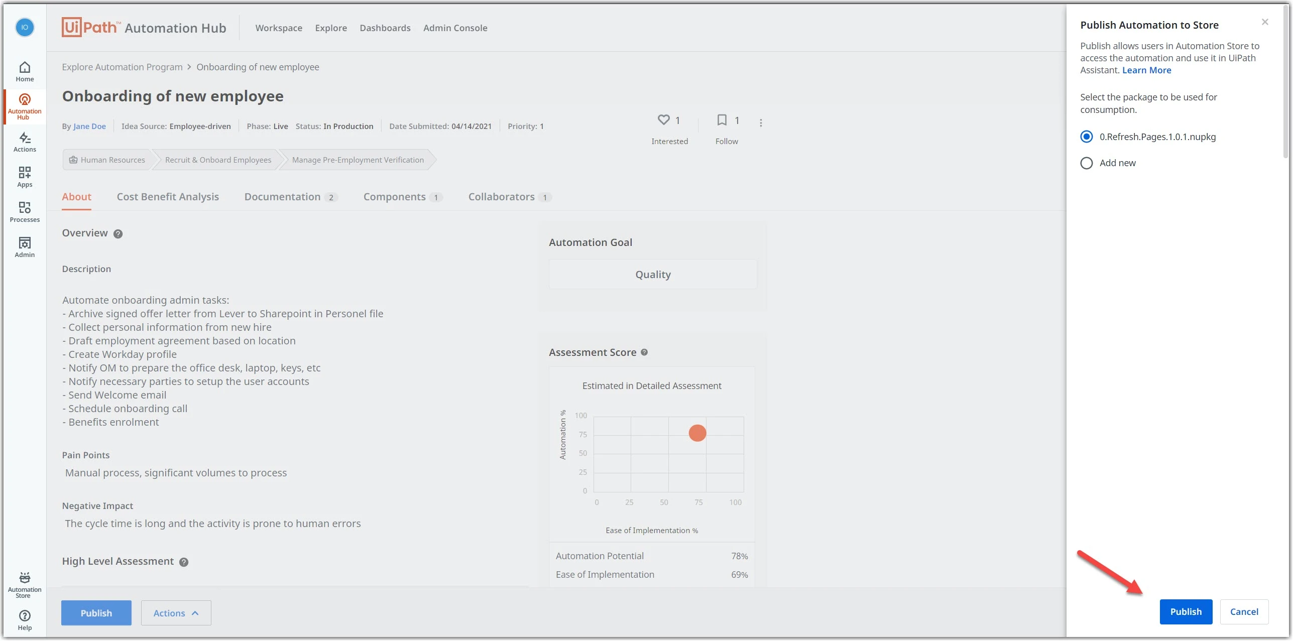
Task: Click the UiPath Automation Hub logo
Action: (144, 28)
